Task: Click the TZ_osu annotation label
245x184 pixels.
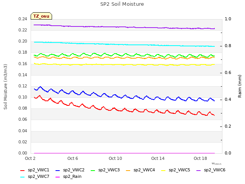Action: pos(41,16)
